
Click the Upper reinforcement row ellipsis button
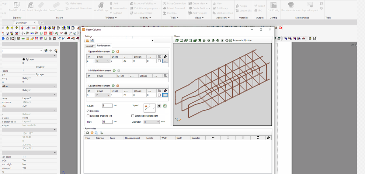click(165, 61)
